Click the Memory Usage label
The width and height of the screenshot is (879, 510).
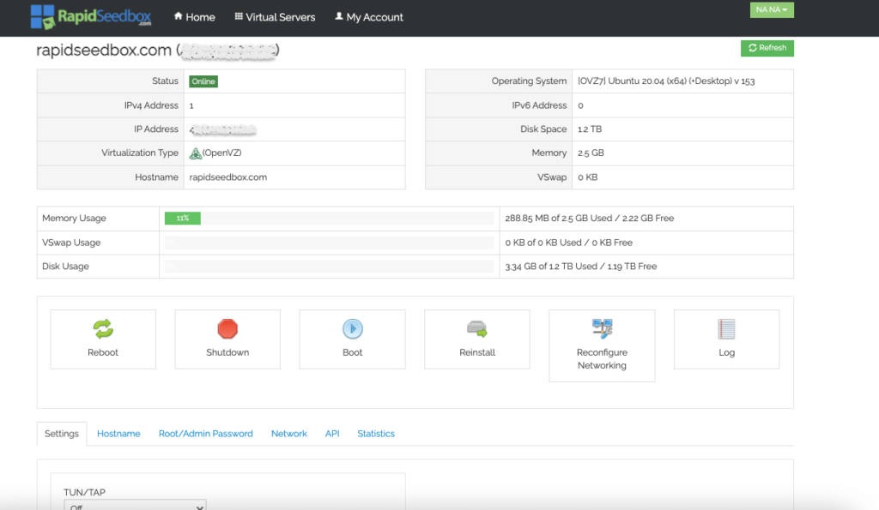pos(74,219)
